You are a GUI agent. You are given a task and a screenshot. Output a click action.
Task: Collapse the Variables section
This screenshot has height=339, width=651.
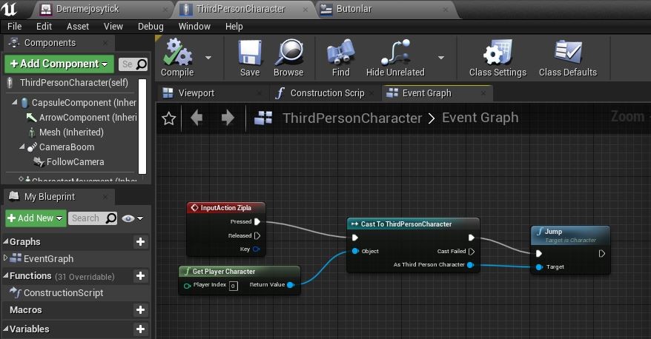tap(6, 329)
